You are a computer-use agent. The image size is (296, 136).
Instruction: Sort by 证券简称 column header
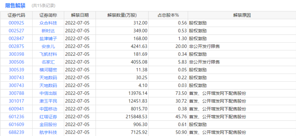point(48,15)
